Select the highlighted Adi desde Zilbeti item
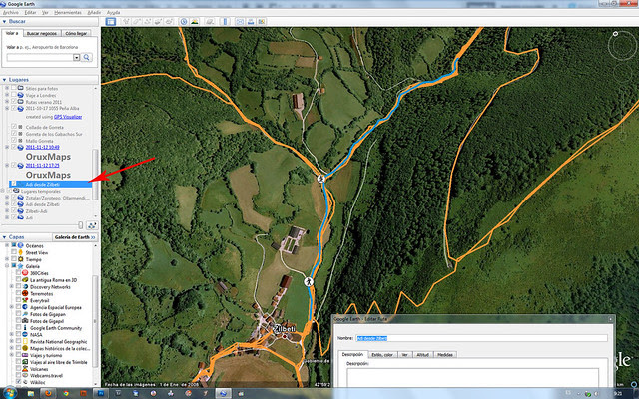Viewport: 639px width, 399px height. tap(50, 184)
